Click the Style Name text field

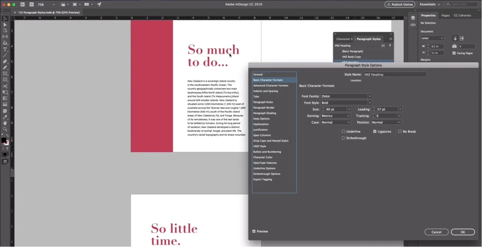395,74
